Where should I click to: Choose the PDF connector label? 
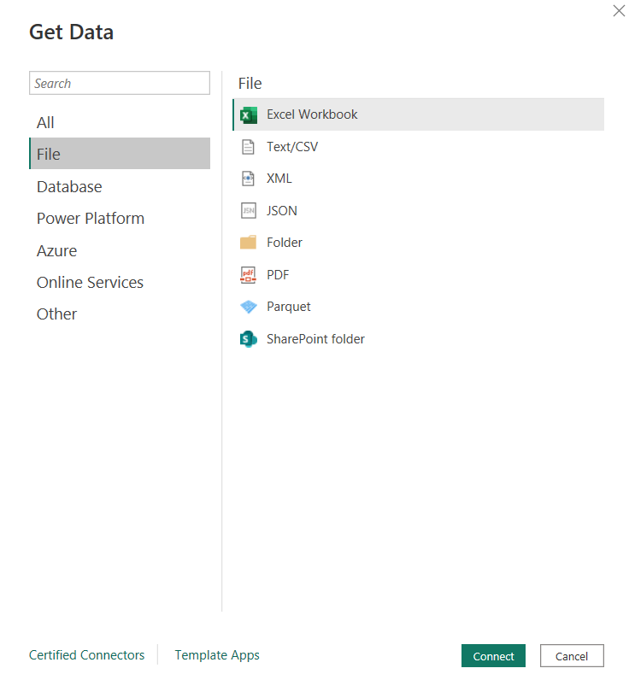click(278, 275)
